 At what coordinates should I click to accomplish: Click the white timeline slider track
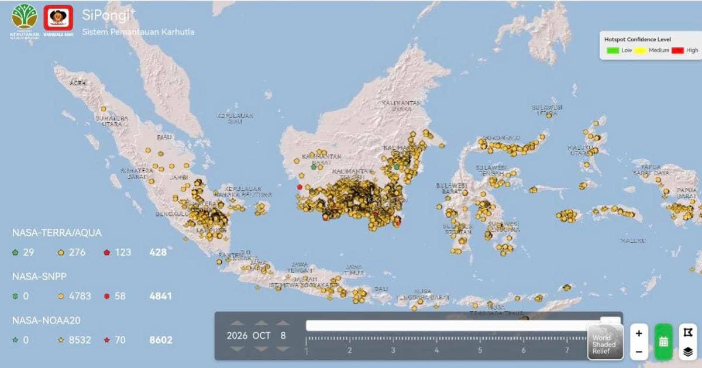click(462, 325)
